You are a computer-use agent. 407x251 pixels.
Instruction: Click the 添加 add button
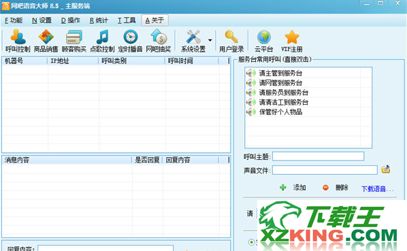click(x=293, y=188)
